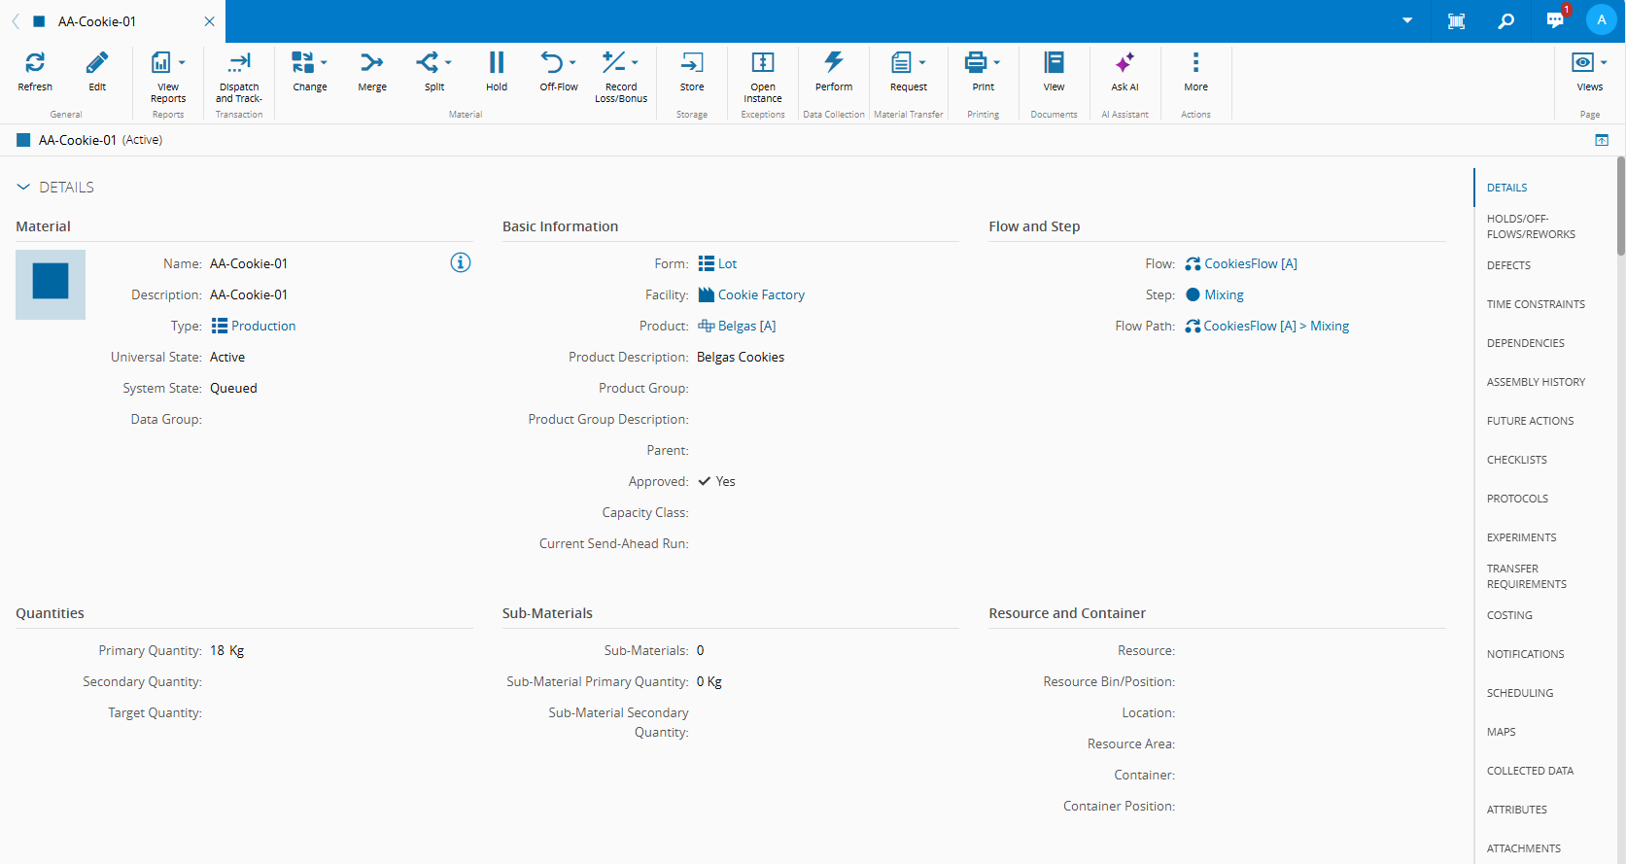The height and width of the screenshot is (864, 1626).
Task: Collapse the DETAILS section
Action: (23, 187)
